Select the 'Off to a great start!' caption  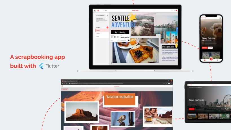(168, 47)
